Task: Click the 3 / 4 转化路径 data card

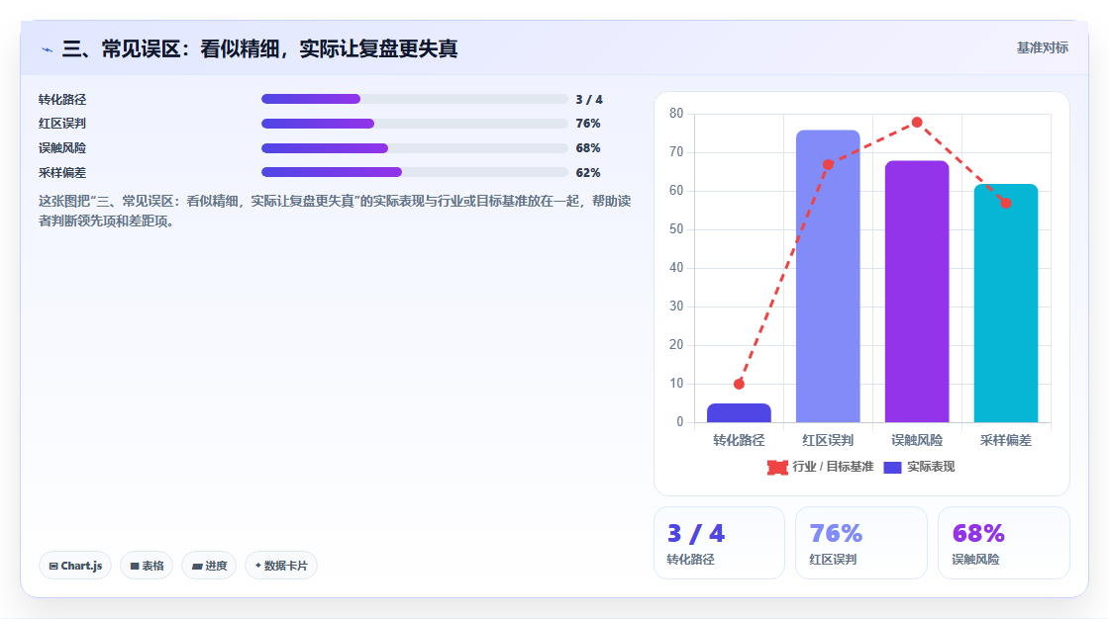Action: (x=719, y=543)
